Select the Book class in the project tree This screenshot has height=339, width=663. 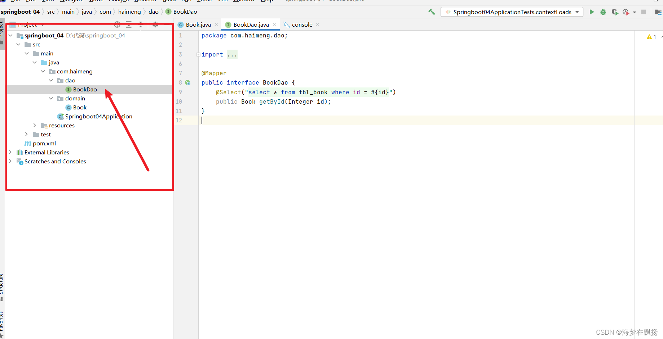point(80,107)
